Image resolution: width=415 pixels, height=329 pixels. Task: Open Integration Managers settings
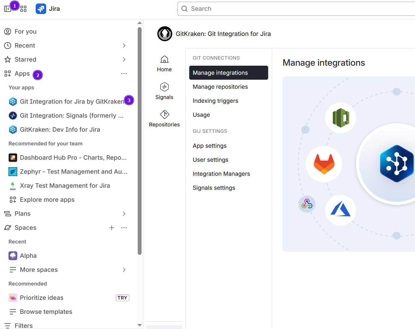click(221, 174)
